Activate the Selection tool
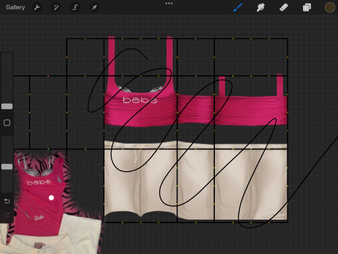This screenshot has width=338, height=254. click(75, 7)
